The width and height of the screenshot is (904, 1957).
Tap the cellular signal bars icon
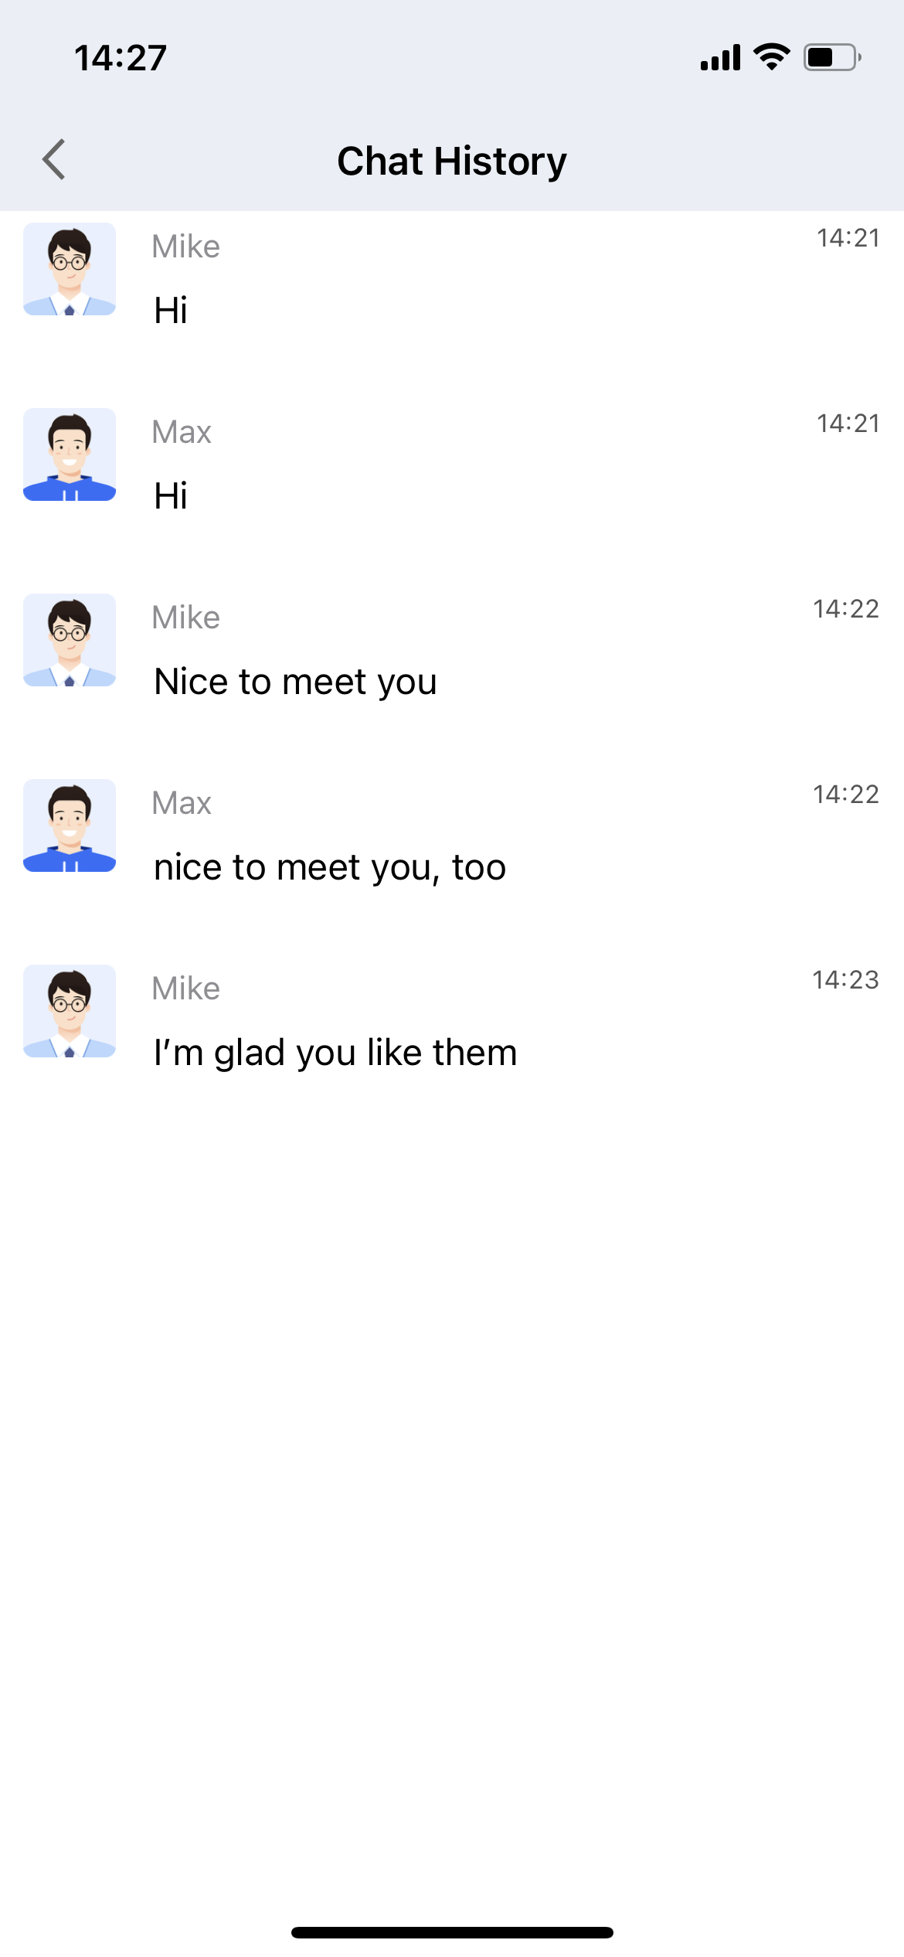pyautogui.click(x=720, y=57)
